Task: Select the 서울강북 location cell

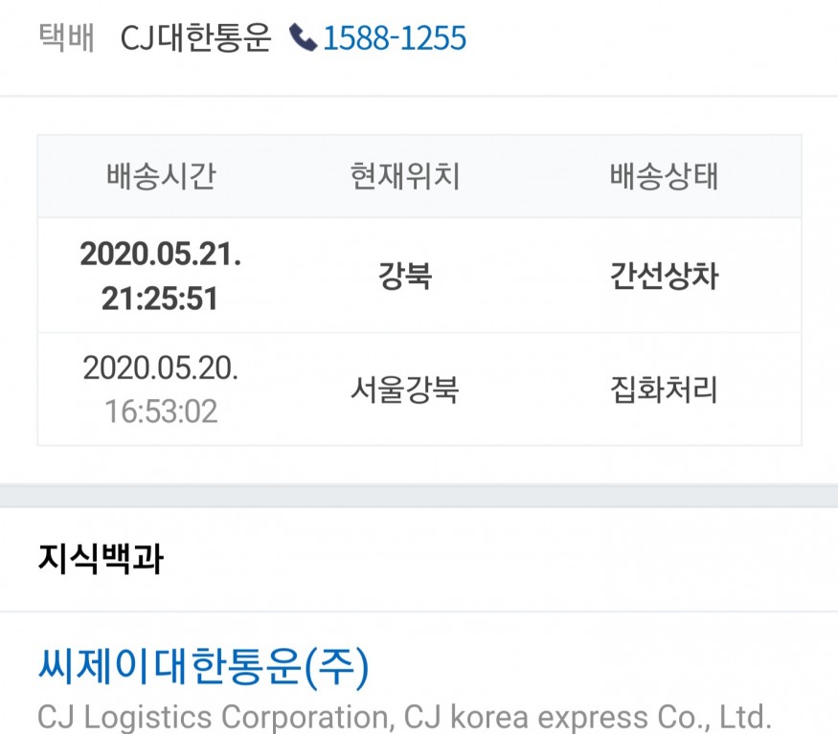Action: point(405,389)
